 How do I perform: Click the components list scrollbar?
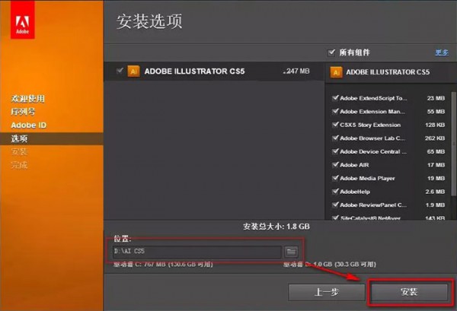(x=453, y=144)
